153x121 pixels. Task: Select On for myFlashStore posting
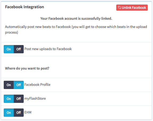(9, 99)
